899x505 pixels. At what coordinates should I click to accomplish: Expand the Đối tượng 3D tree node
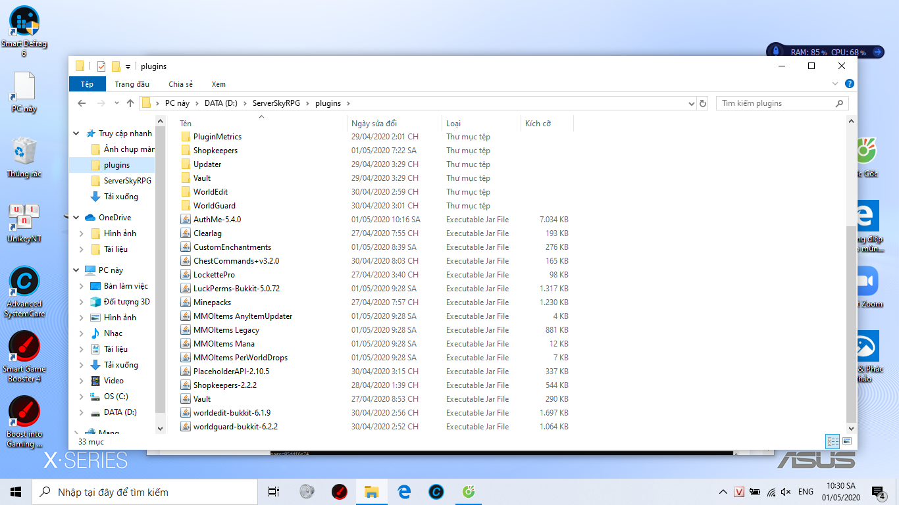(x=82, y=302)
